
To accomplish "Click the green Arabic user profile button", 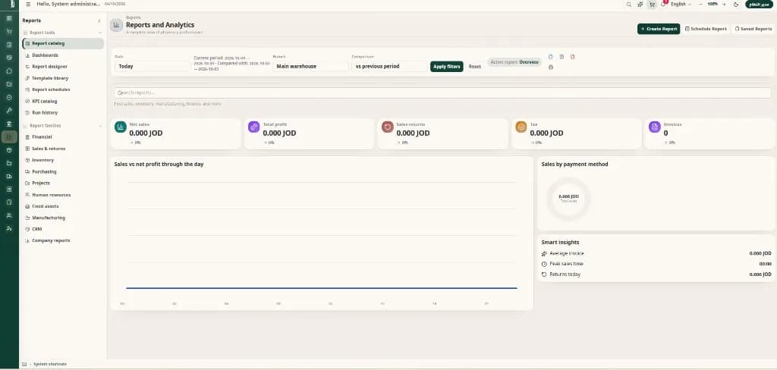I will click(759, 4).
